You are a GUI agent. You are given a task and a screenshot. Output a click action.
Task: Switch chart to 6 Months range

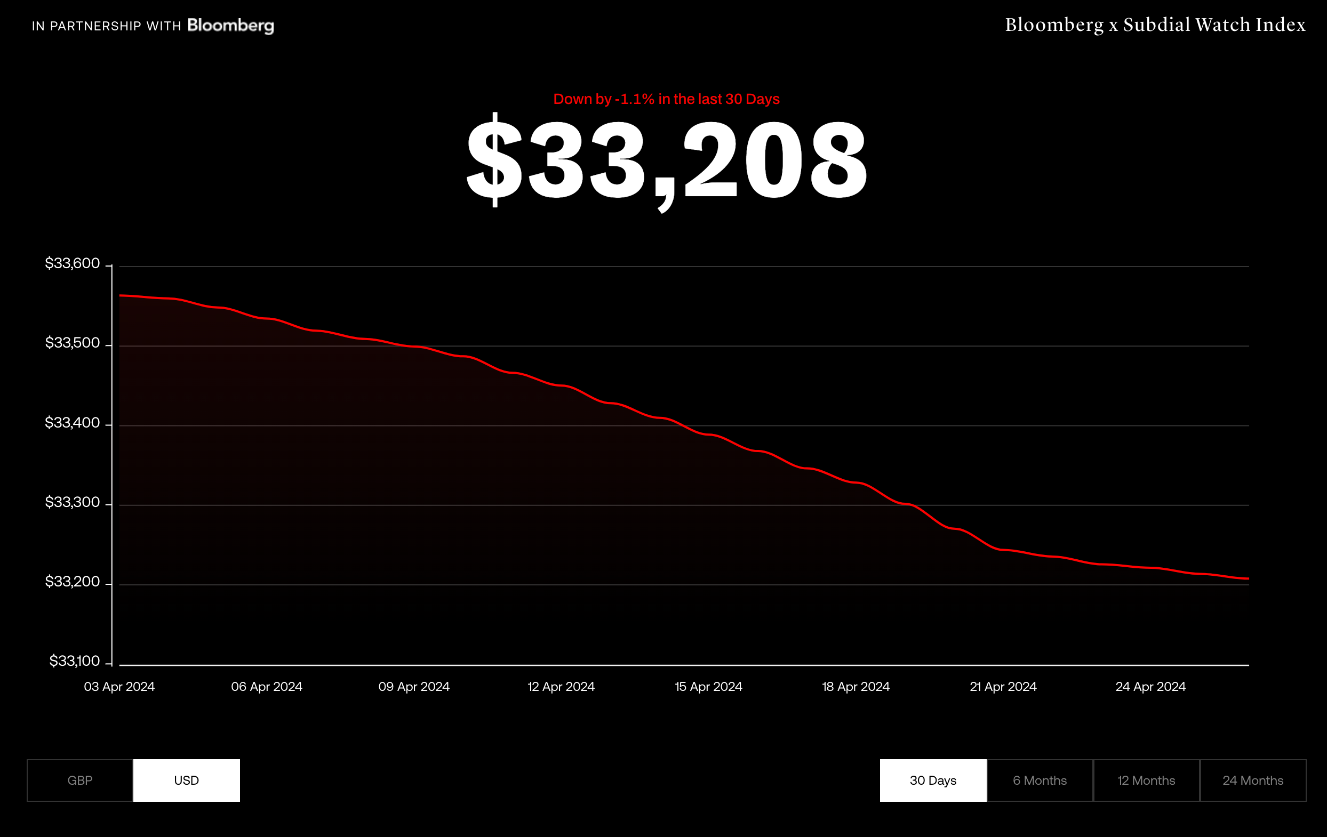[1040, 780]
